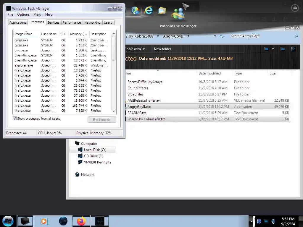303x227 pixels.
Task: Sort processes by Image Name column
Action: tap(26, 34)
